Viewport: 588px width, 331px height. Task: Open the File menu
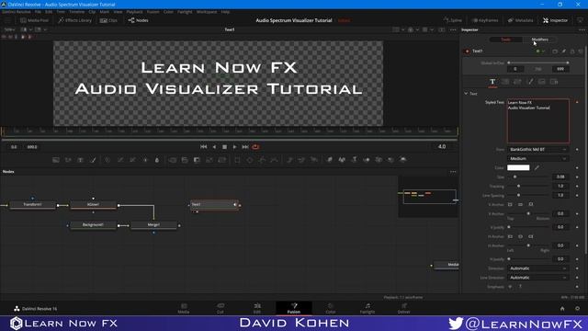38,12
